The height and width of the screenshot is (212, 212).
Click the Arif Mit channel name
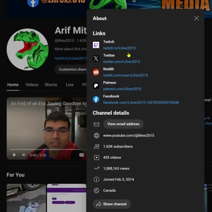pos(71,31)
